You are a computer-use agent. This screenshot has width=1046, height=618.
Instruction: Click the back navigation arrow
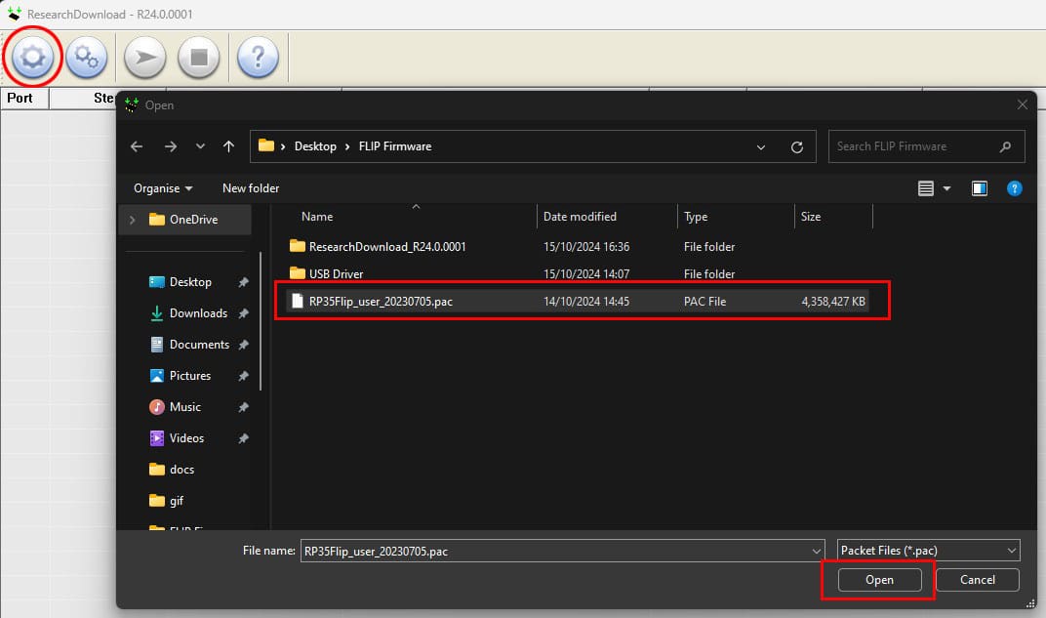(x=137, y=145)
